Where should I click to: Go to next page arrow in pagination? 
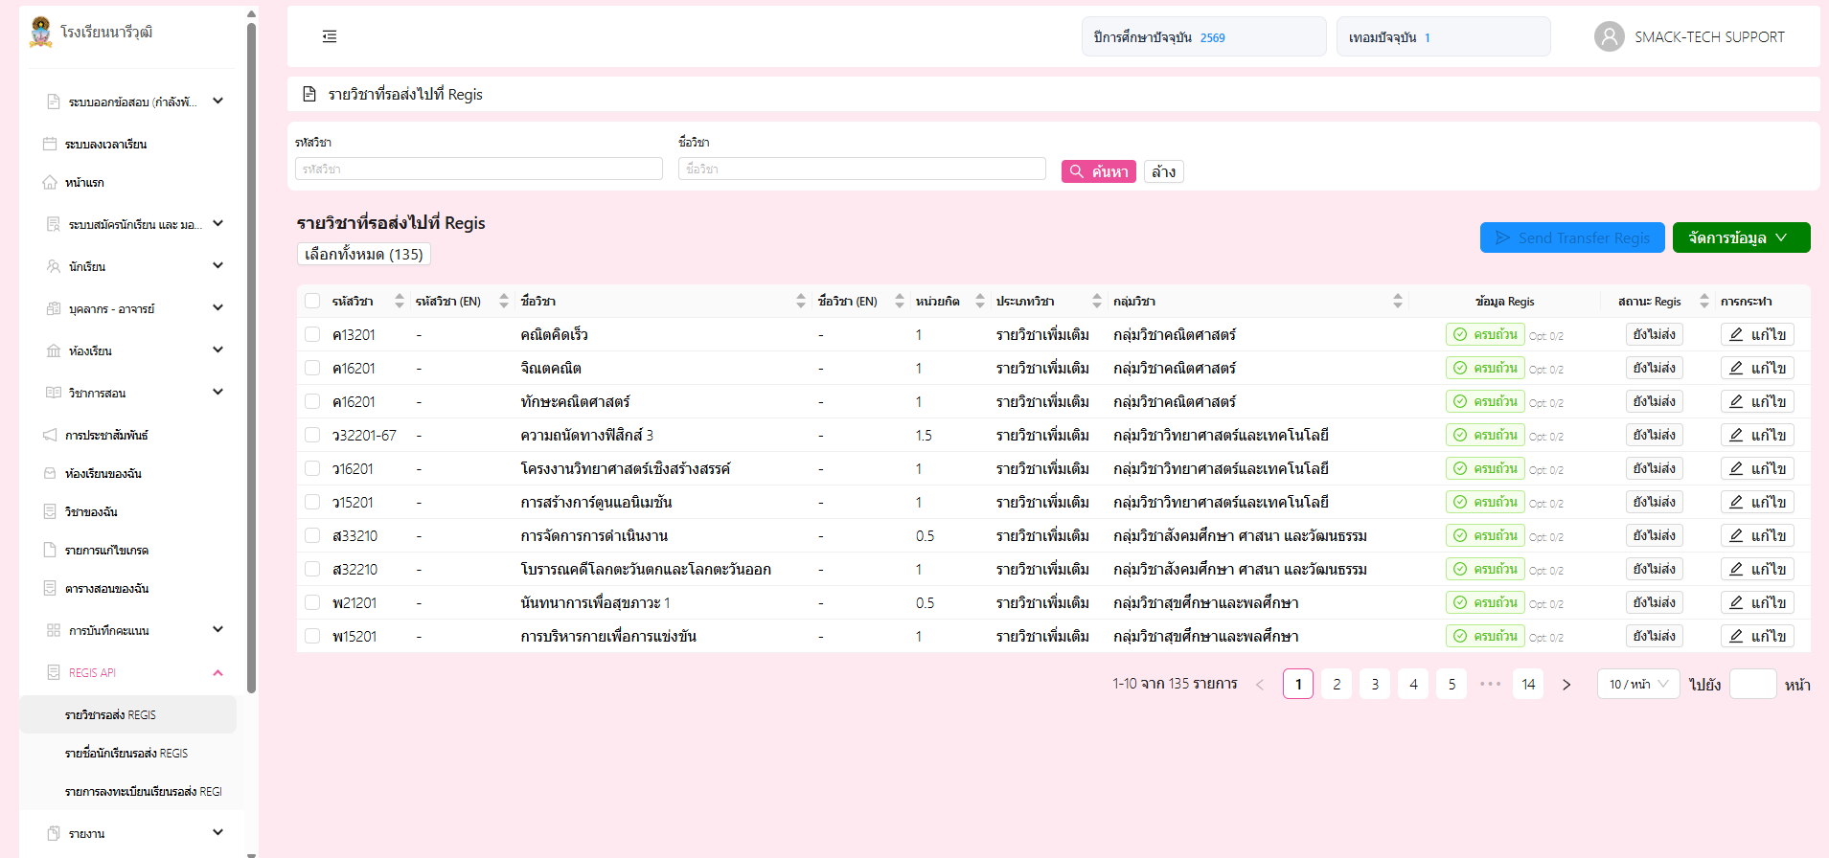coord(1566,685)
